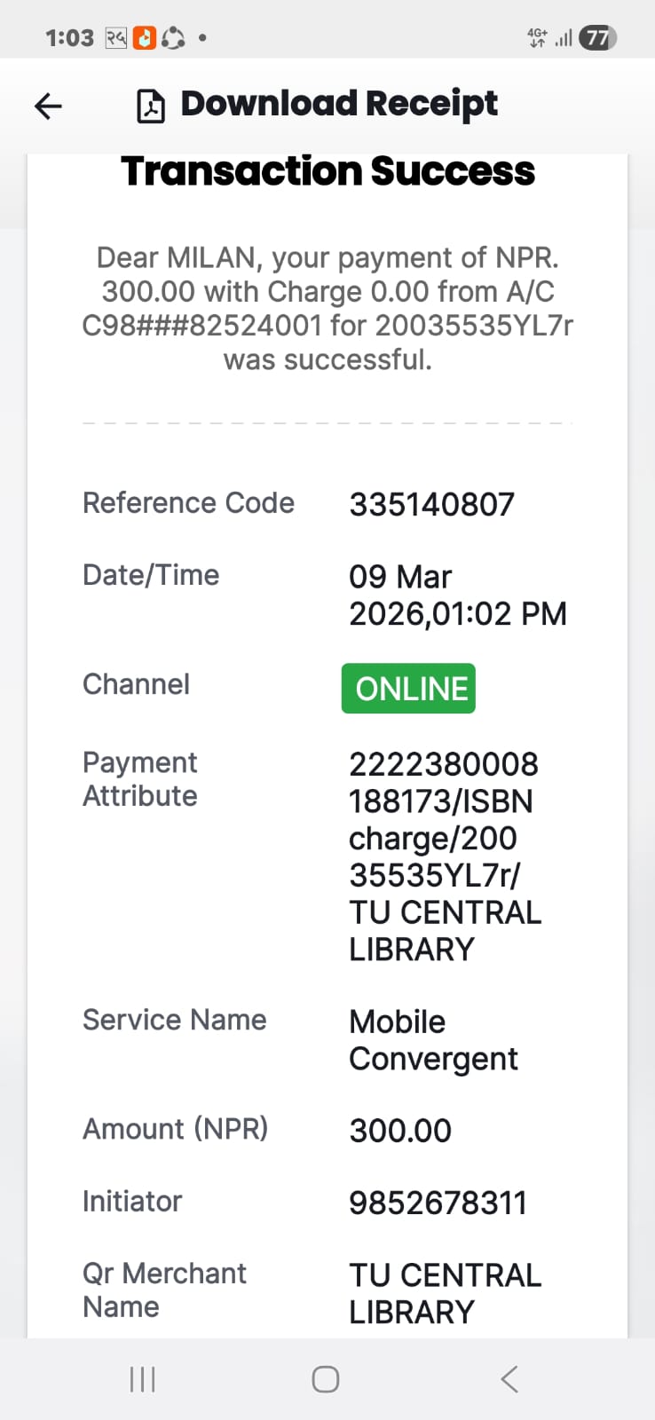Tap the sync notification icon in status bar
Image resolution: width=655 pixels, height=1420 pixels.
(x=174, y=38)
